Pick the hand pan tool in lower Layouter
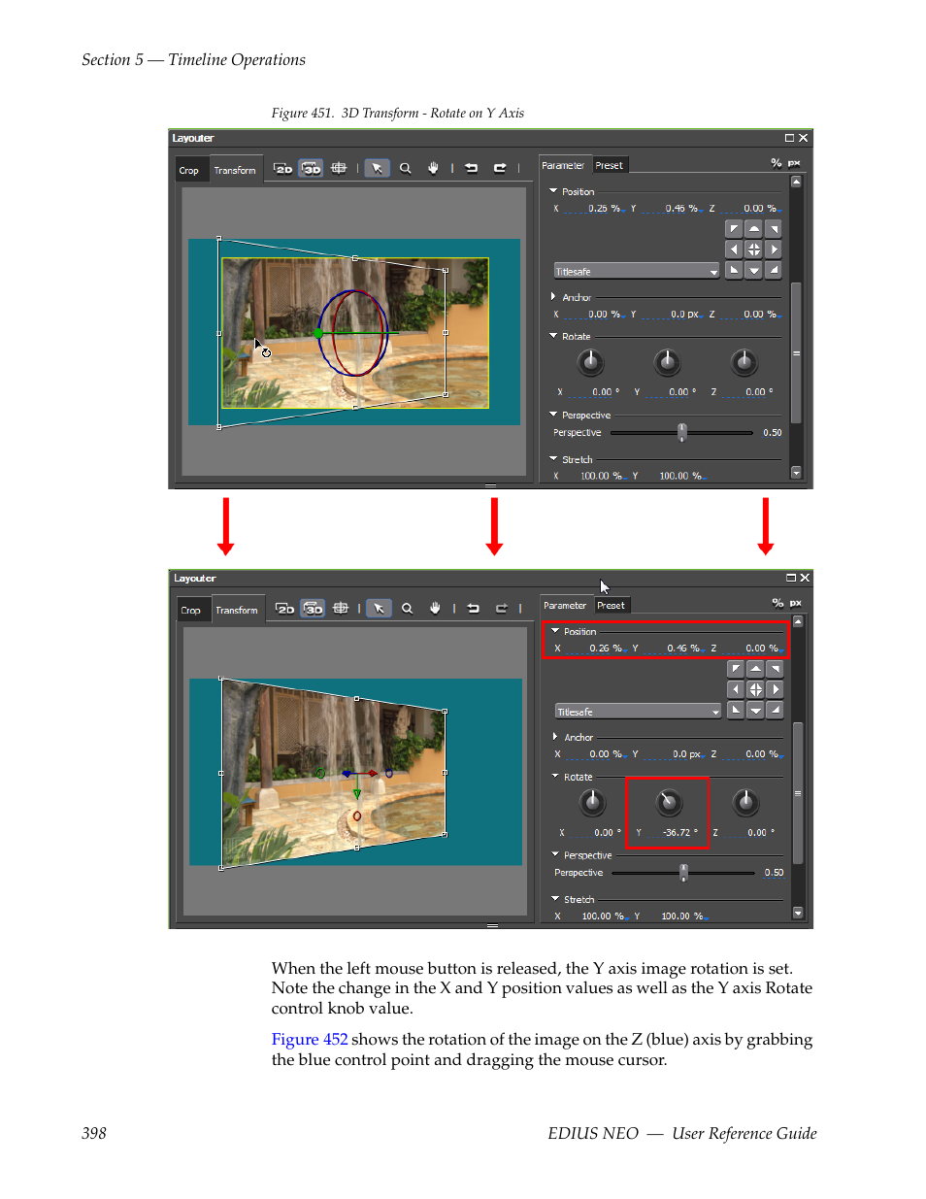The image size is (926, 1199). (435, 609)
